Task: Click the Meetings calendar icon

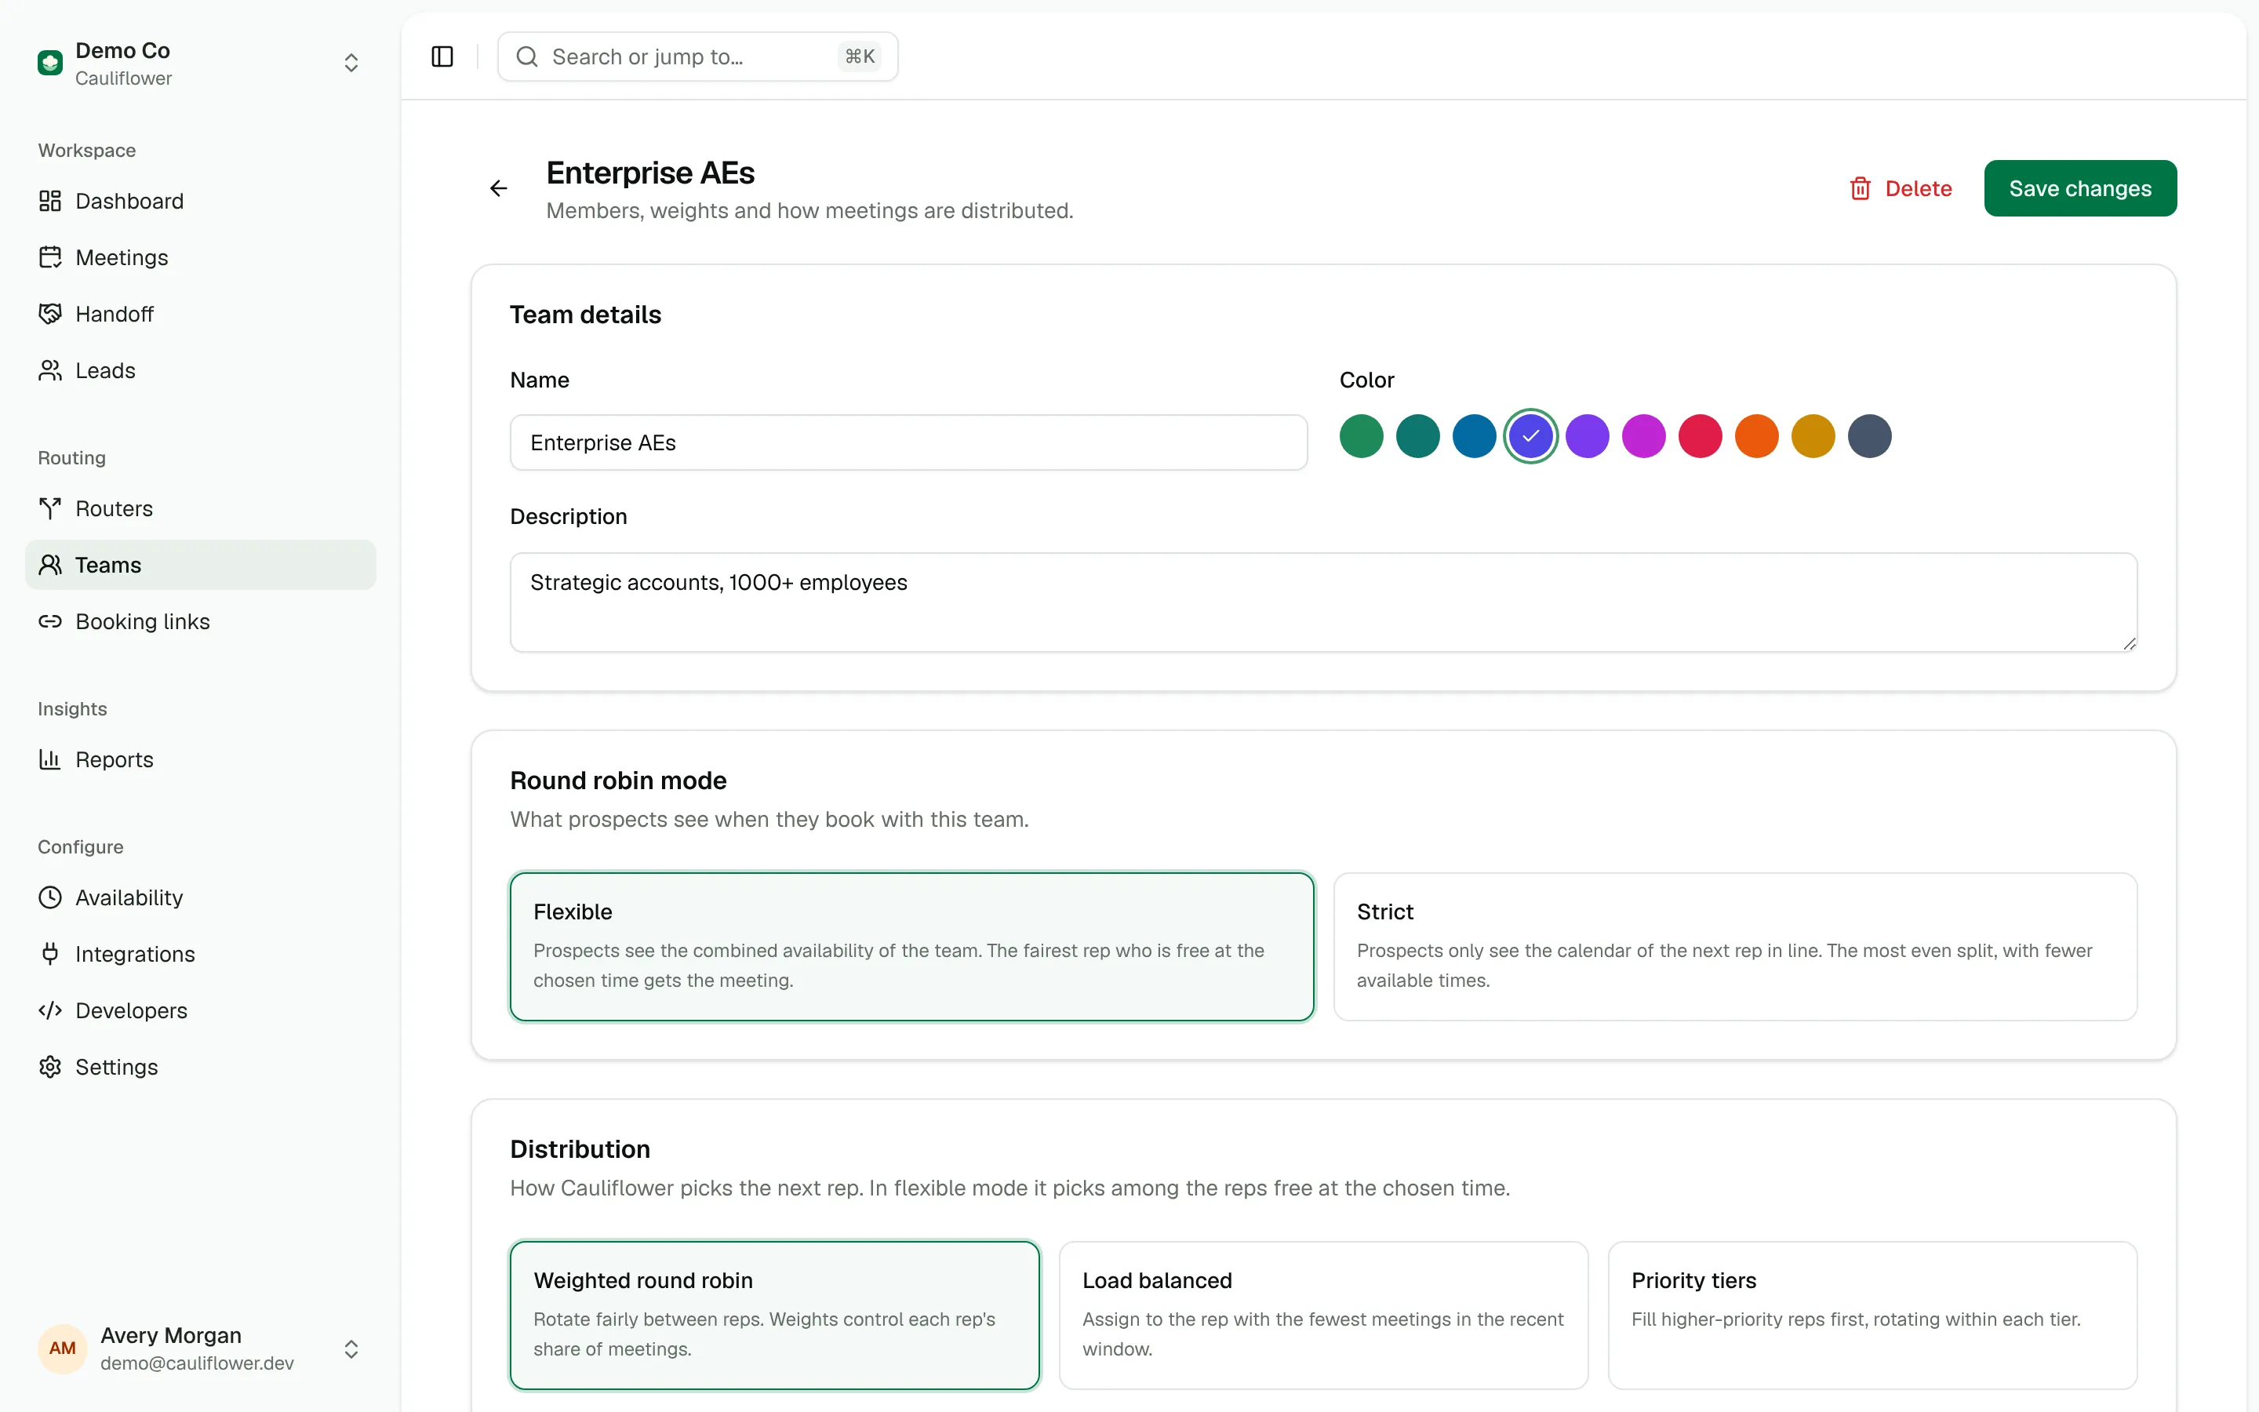Action: pyautogui.click(x=50, y=257)
